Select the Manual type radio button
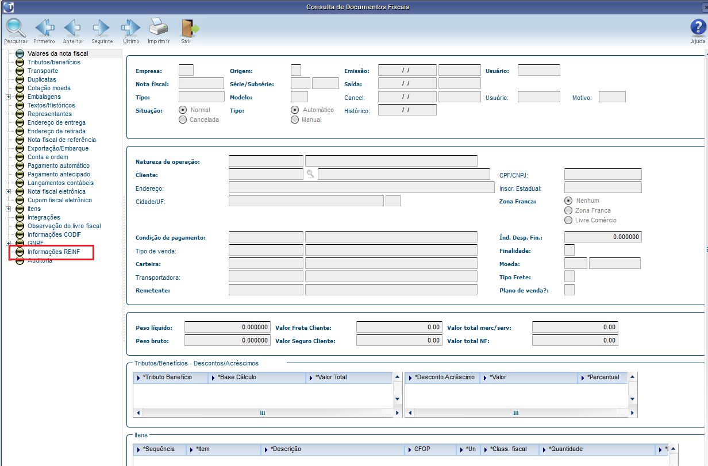 pos(295,120)
